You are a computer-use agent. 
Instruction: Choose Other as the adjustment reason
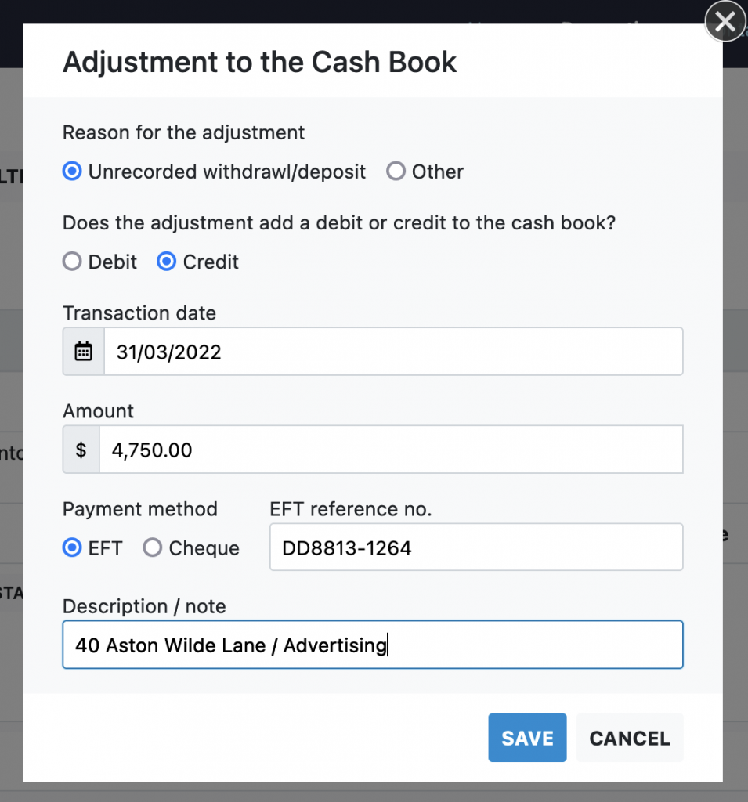click(x=396, y=172)
